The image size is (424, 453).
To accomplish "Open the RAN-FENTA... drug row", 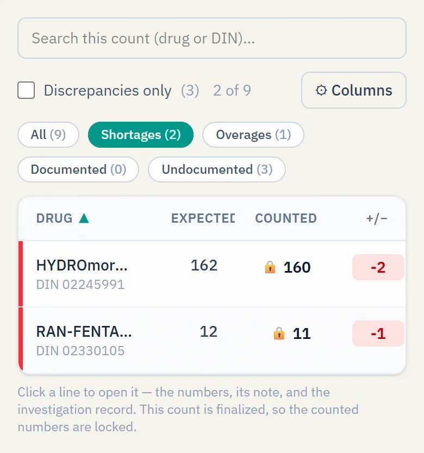I will tap(212, 340).
